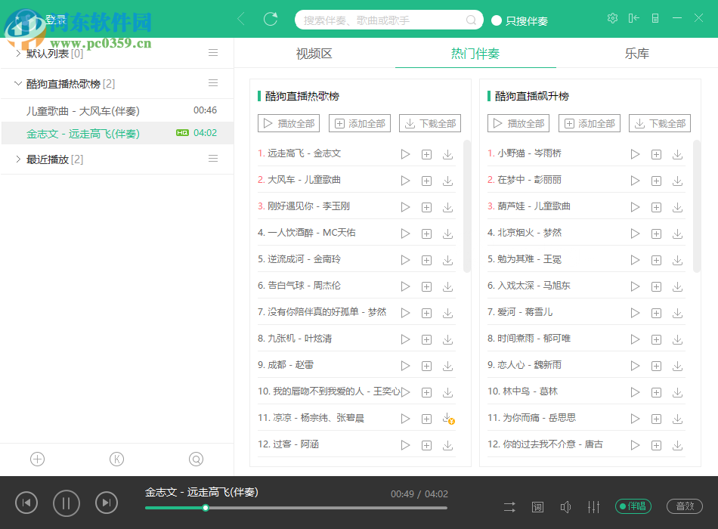
Task: Open the lyrics (词) icon in playback bar
Action: coord(537,506)
